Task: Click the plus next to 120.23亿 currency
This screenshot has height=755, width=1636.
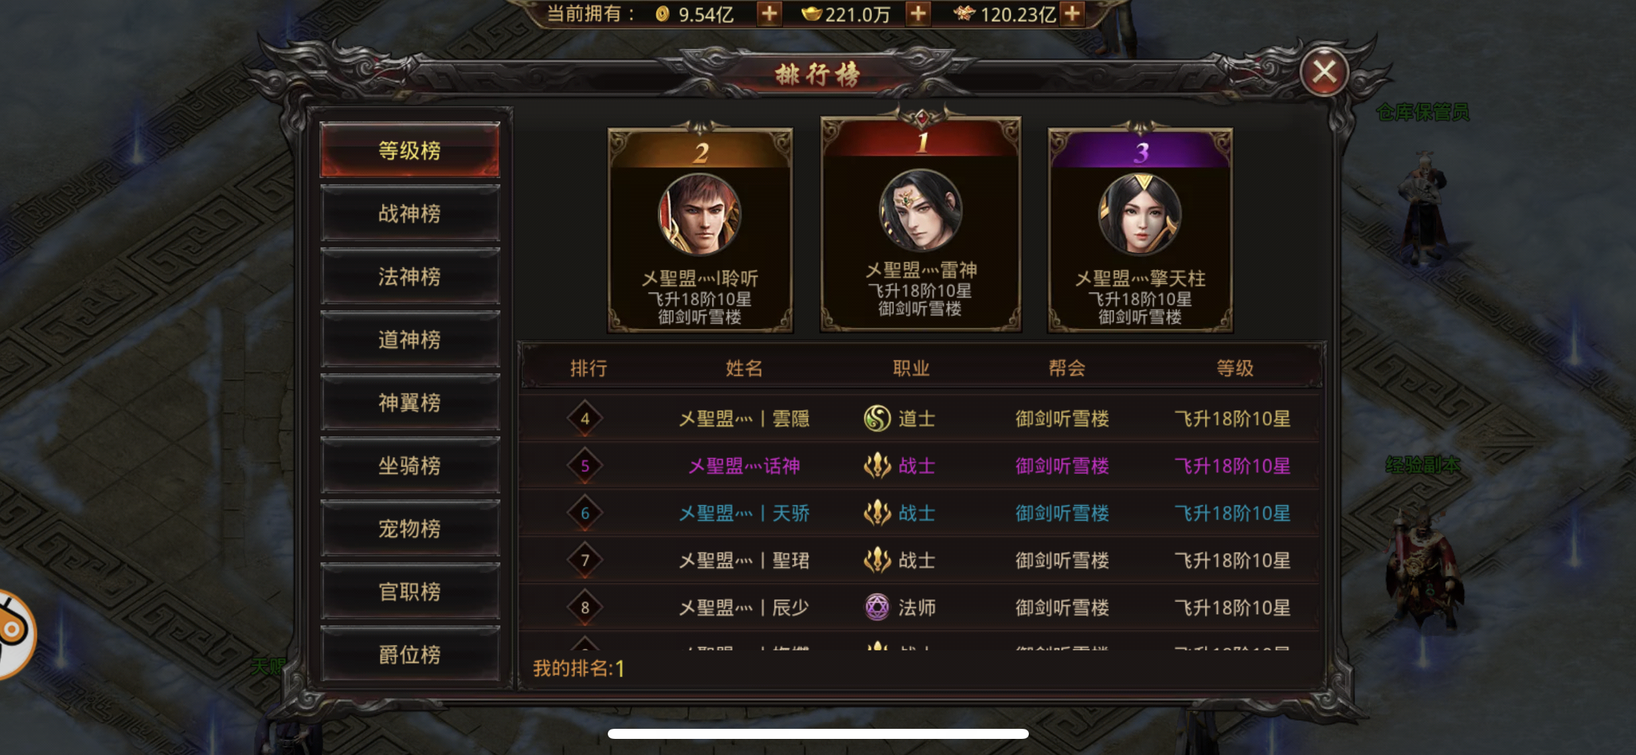Action: tap(1073, 13)
